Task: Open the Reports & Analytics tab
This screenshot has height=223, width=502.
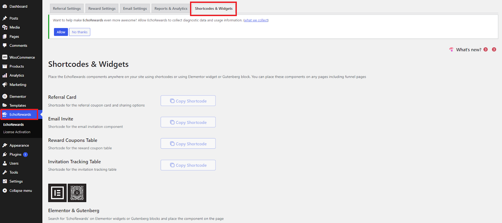Action: coord(171,8)
